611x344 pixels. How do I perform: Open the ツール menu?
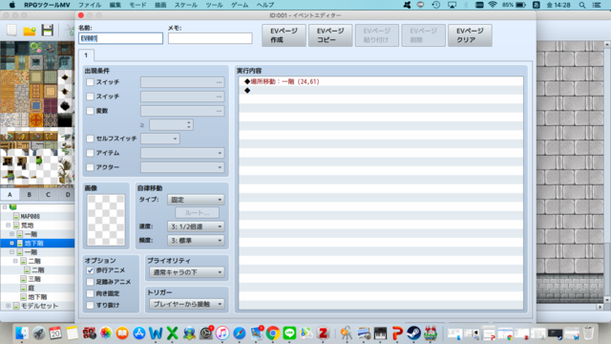(214, 5)
